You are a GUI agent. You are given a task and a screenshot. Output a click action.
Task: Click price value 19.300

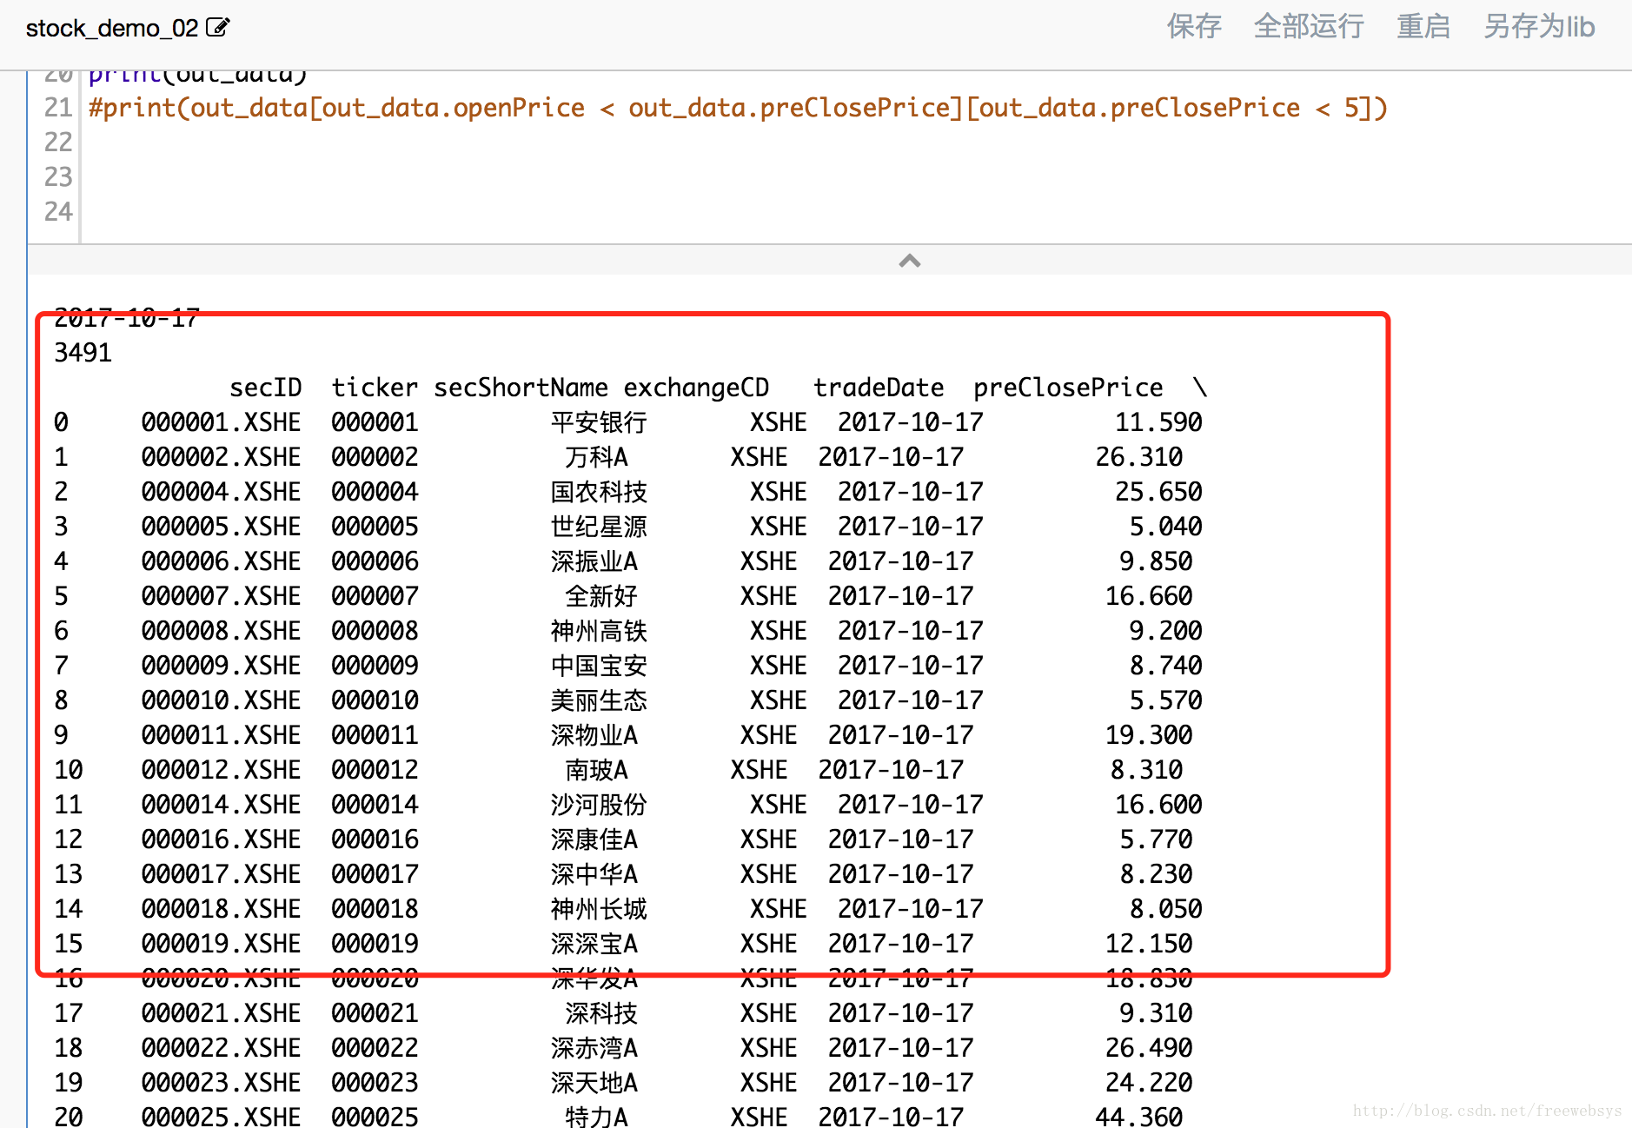coord(1149,735)
